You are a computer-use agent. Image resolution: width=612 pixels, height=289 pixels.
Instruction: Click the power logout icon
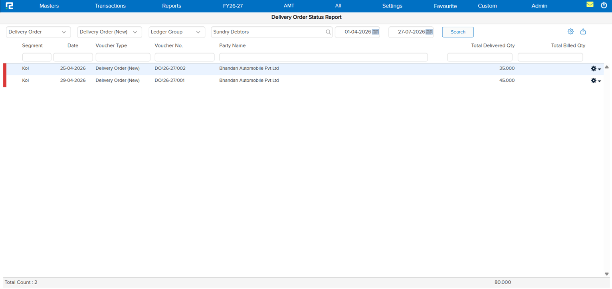604,5
